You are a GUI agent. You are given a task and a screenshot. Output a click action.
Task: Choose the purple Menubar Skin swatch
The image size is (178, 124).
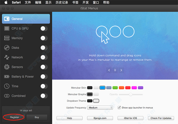point(141,88)
